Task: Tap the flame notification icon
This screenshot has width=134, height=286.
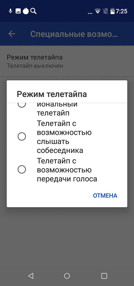Action: (26, 11)
